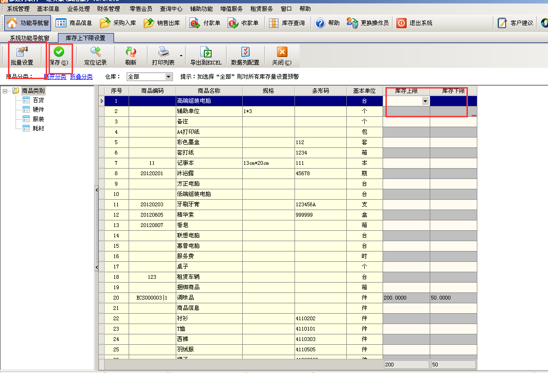Select product code 20120807 cell

tap(152, 225)
